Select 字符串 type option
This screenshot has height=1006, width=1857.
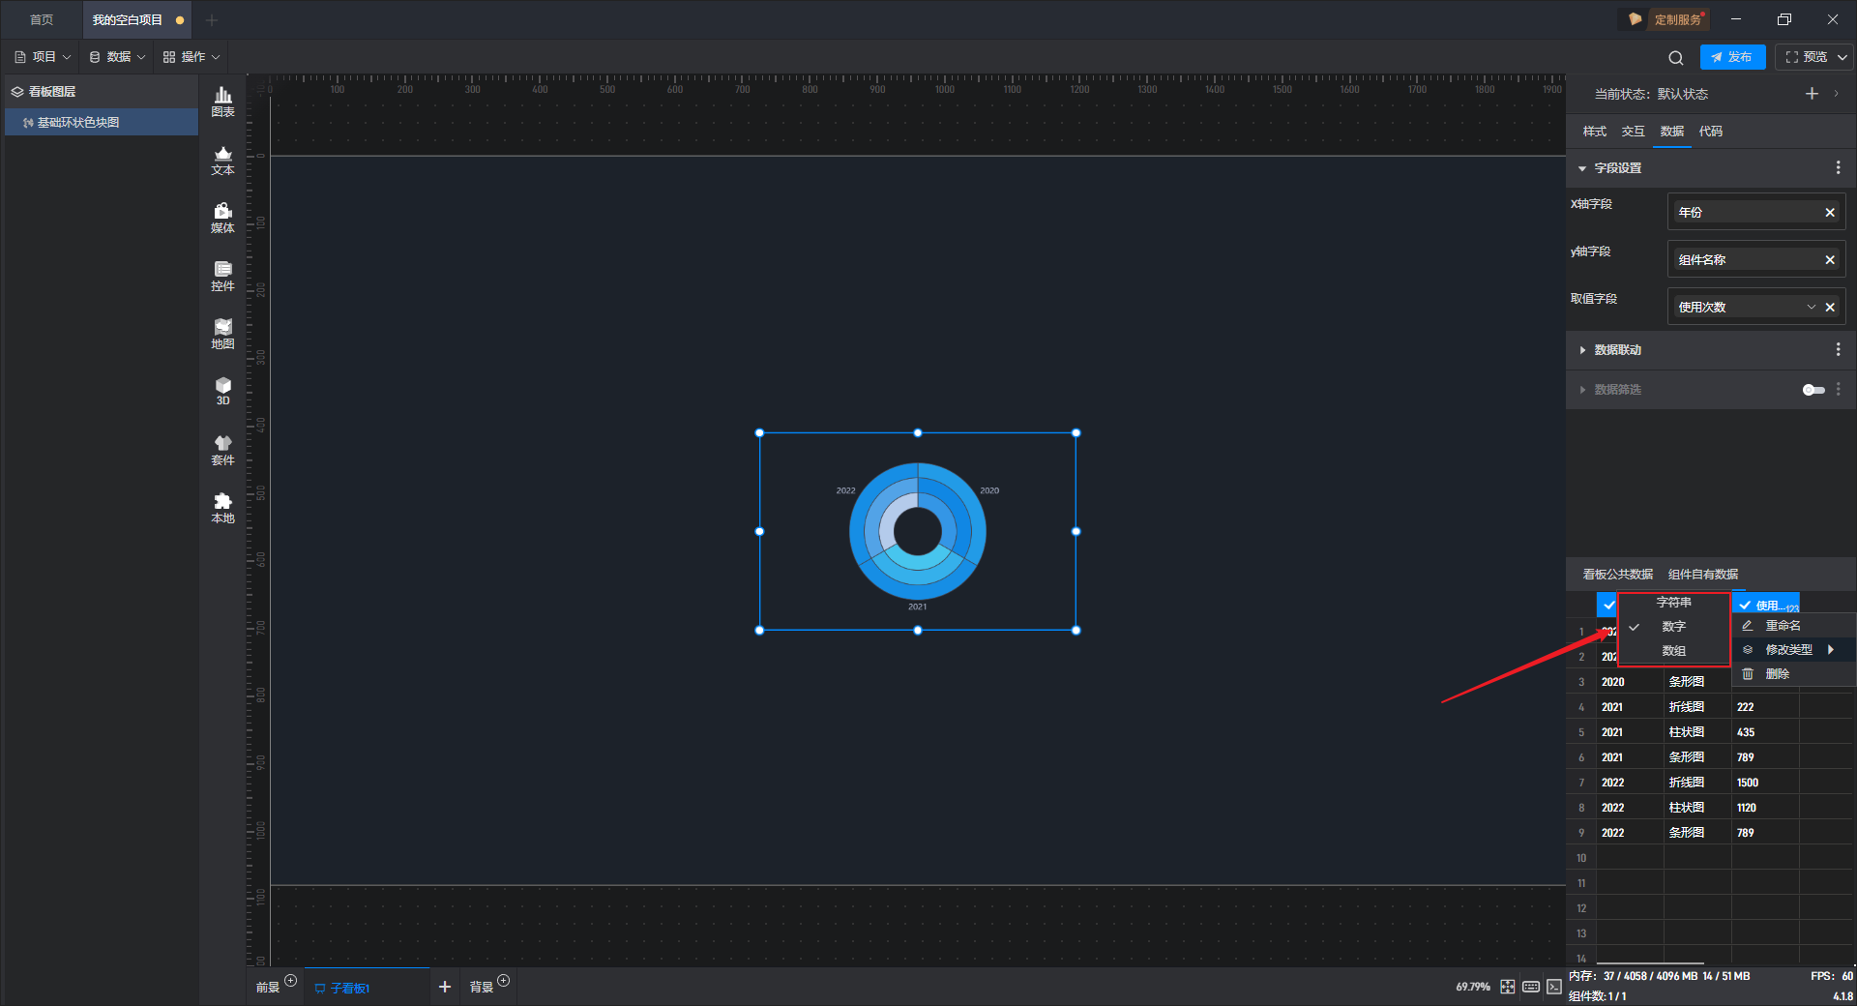(1674, 603)
